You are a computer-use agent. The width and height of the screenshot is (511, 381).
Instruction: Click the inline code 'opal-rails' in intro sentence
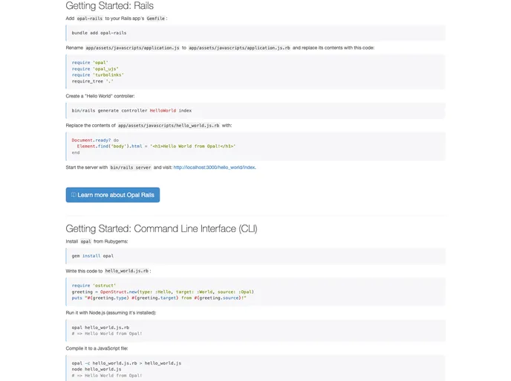(90, 19)
